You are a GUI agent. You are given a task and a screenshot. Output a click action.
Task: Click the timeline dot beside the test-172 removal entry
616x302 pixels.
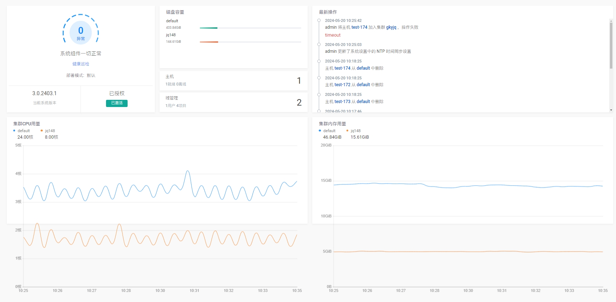tap(319, 78)
